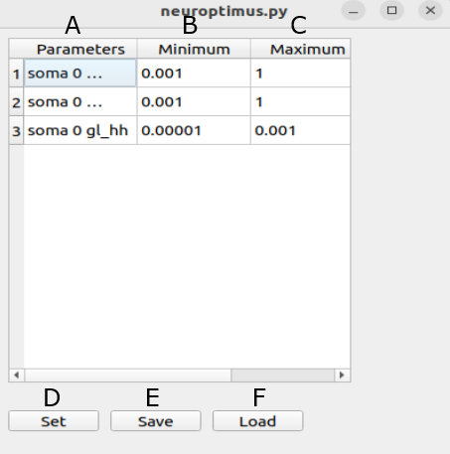Save the parameter boundaries

click(x=156, y=421)
